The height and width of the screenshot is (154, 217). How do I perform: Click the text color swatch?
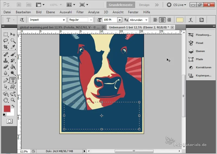click(180, 20)
